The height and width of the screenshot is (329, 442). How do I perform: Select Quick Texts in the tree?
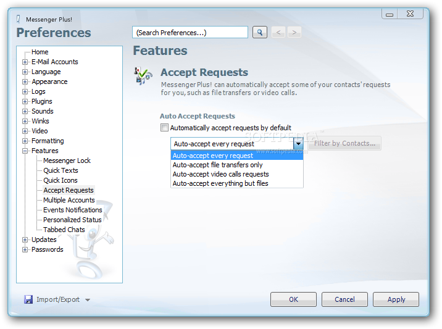point(60,170)
